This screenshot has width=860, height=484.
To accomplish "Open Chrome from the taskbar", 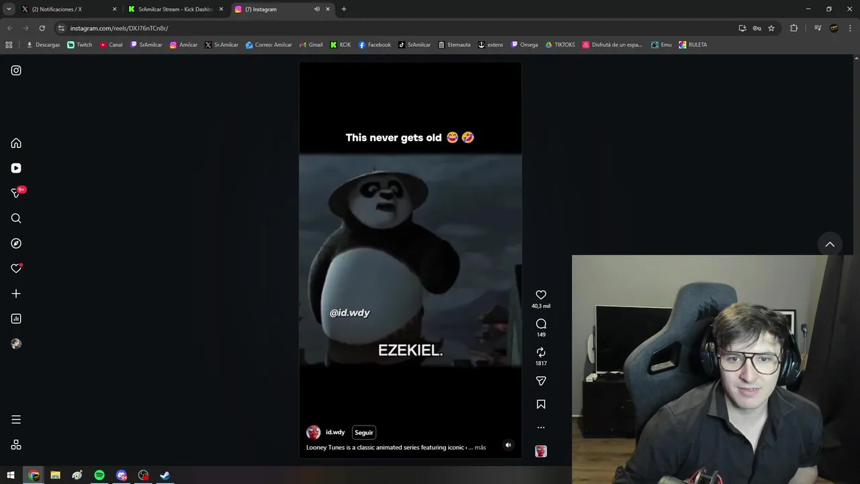I will (x=34, y=475).
